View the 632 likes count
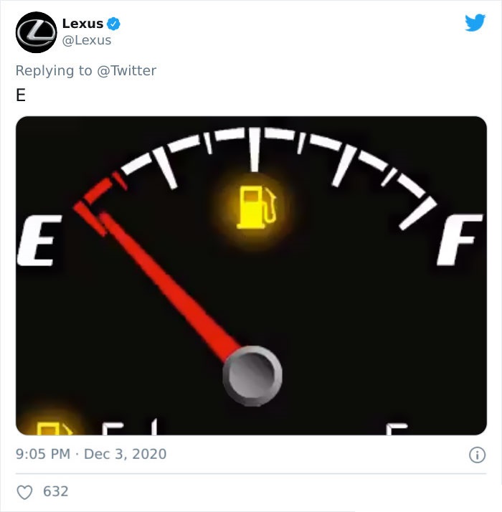 click(56, 491)
